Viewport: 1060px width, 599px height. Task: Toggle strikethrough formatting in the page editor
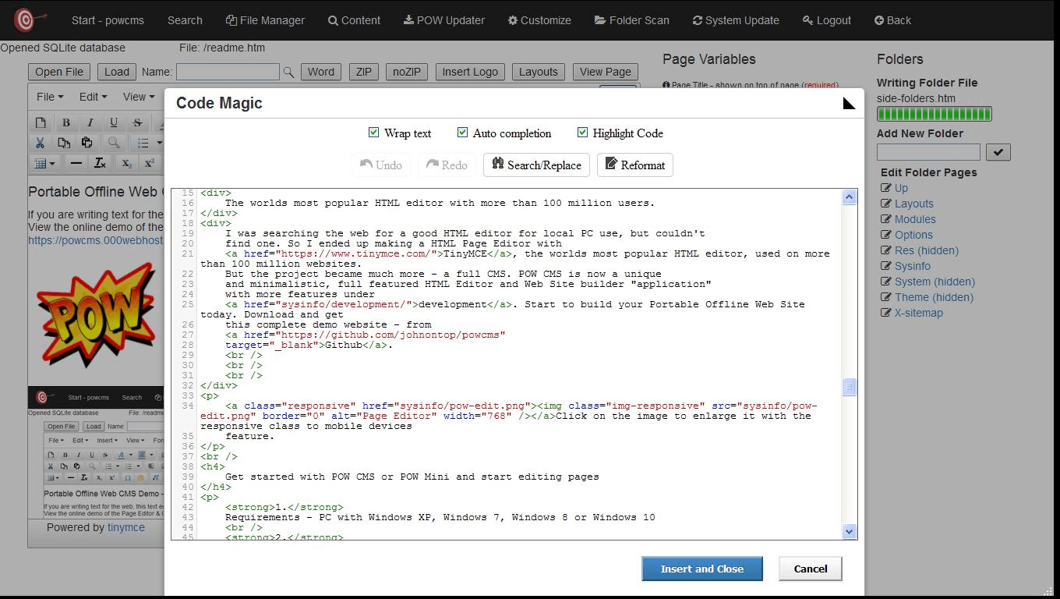tap(137, 122)
